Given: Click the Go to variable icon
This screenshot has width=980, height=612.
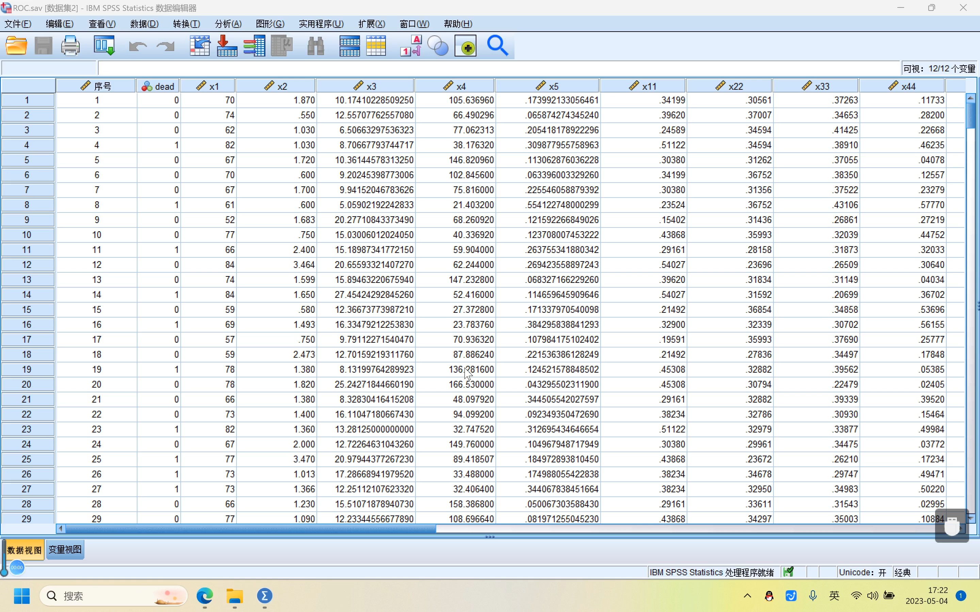Looking at the screenshot, I should pyautogui.click(x=227, y=46).
